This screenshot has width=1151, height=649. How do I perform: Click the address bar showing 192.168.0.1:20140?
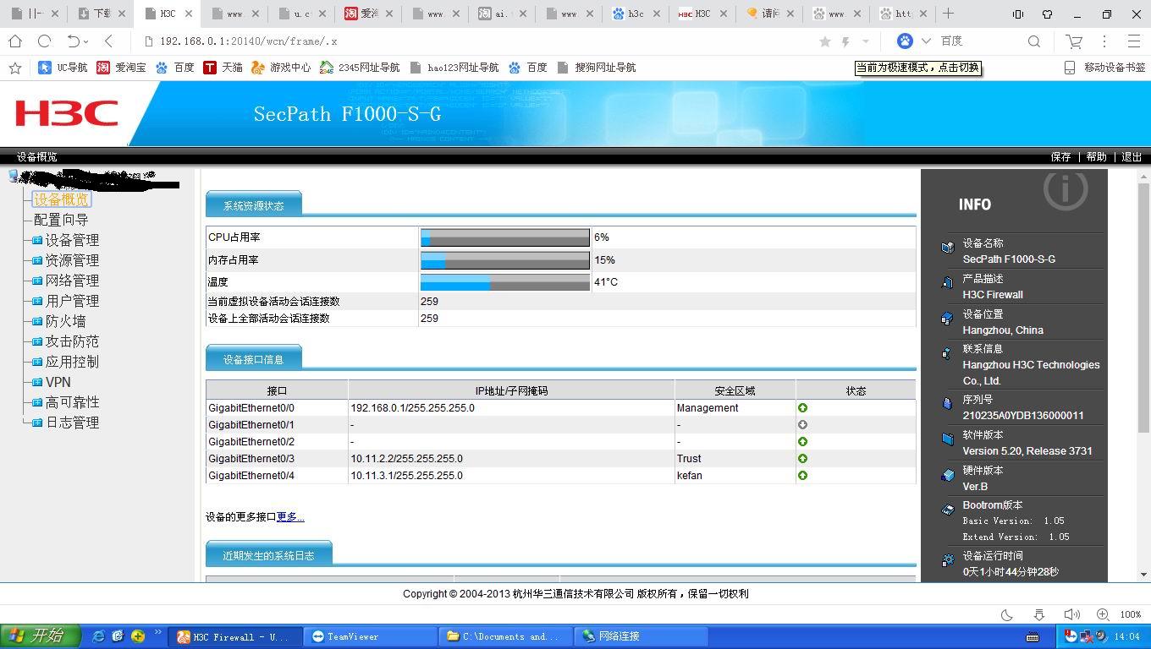point(474,41)
